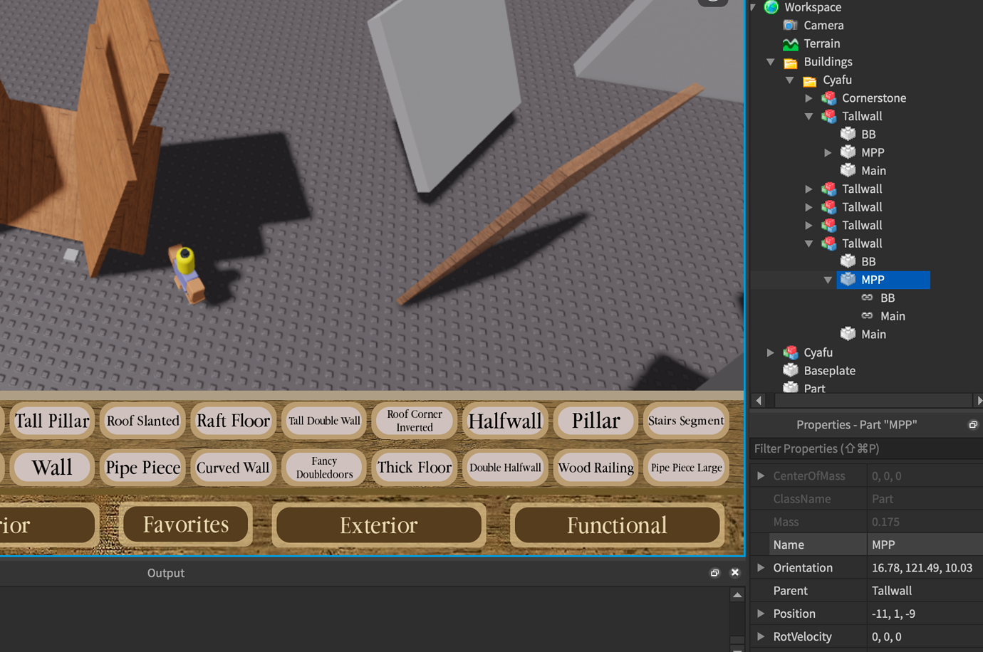Choose the Roof Slanted piece
The height and width of the screenshot is (652, 983).
tap(142, 421)
